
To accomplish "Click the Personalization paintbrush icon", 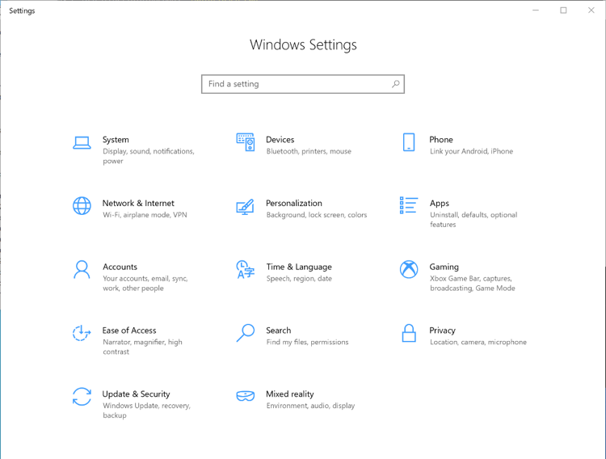I will click(245, 206).
